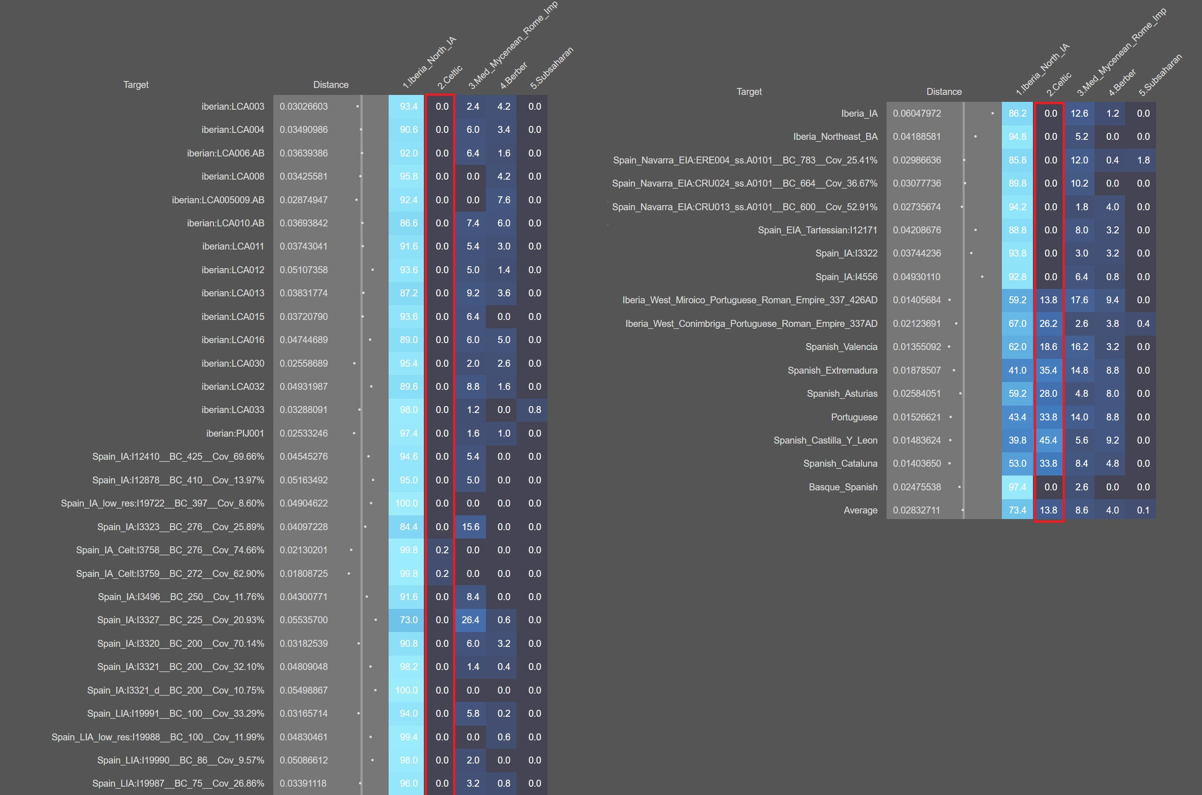Click the Spanish_Extremadura Celtic value 35.4

[x=1048, y=370]
